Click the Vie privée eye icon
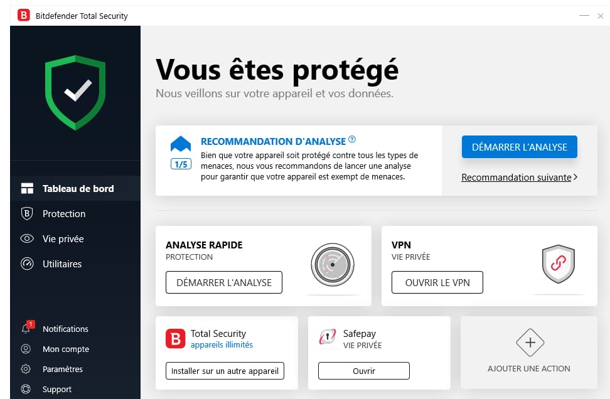The width and height of the screenshot is (610, 399). tap(27, 238)
